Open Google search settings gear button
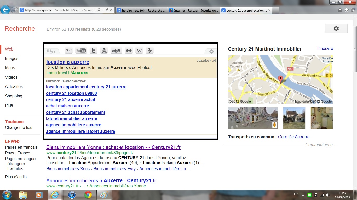 336,29
